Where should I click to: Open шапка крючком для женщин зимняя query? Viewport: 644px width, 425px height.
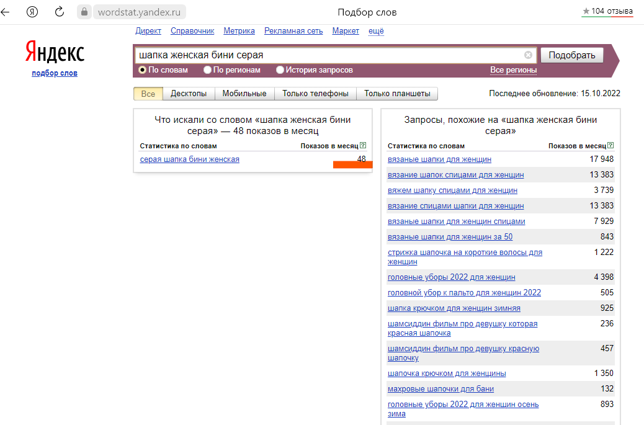tap(454, 308)
